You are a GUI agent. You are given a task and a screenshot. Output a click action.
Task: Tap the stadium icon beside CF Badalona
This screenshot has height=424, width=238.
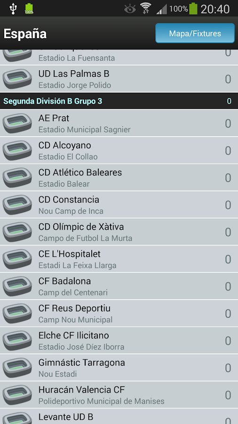tap(17, 286)
